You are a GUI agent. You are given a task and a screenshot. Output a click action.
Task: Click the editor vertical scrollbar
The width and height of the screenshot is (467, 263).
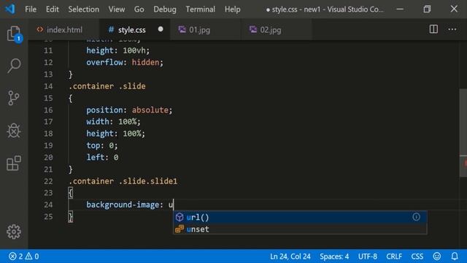[x=463, y=133]
